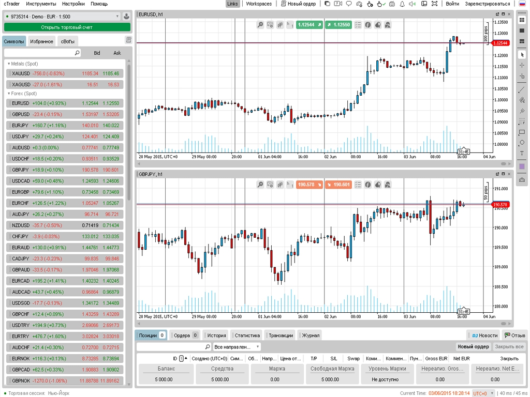Choose the rectangle shape drawing tool
The height and width of the screenshot is (397, 530).
pos(522,132)
